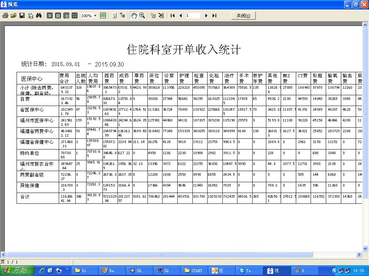369x276 pixels.
Task: Click the 两费副省级 row label
Action: pos(32,175)
